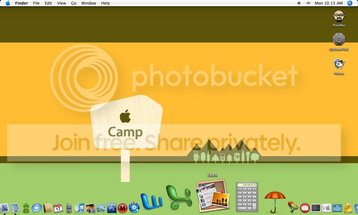358x215 pixels.
Task: Open the green Adium buddy icon in dock
Action: (26, 208)
